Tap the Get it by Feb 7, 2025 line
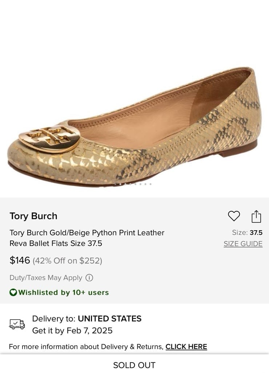The width and height of the screenshot is (269, 373). 72,331
